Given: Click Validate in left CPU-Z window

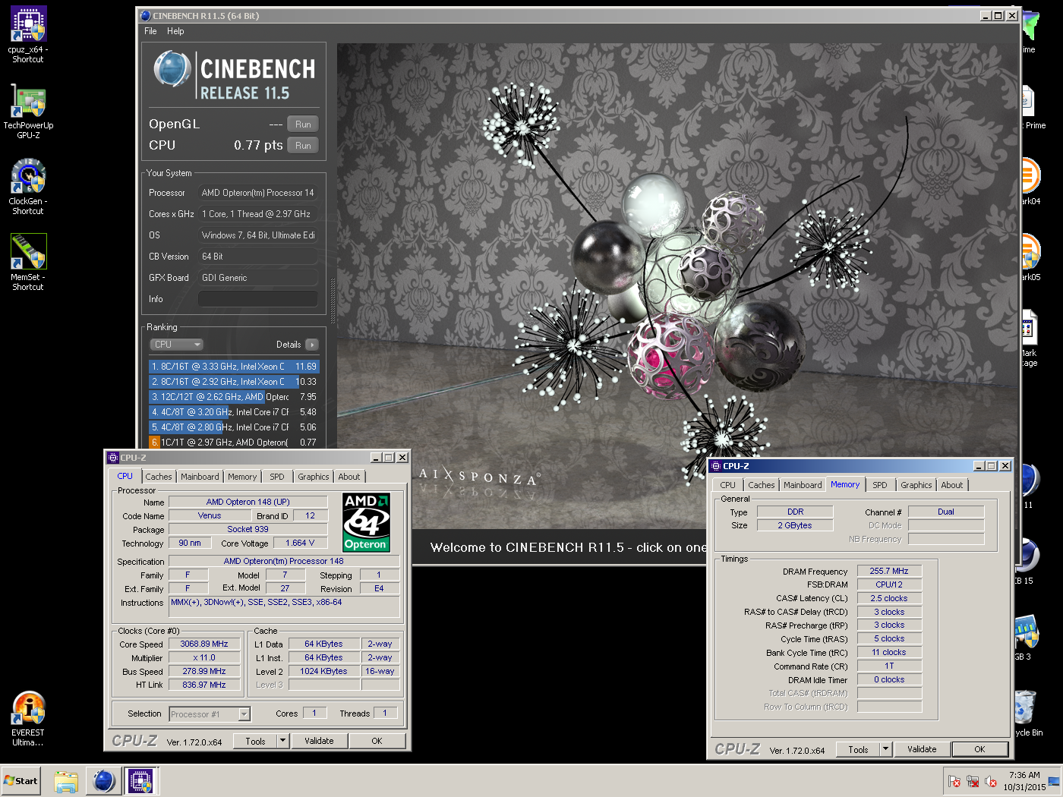Looking at the screenshot, I should (x=319, y=741).
